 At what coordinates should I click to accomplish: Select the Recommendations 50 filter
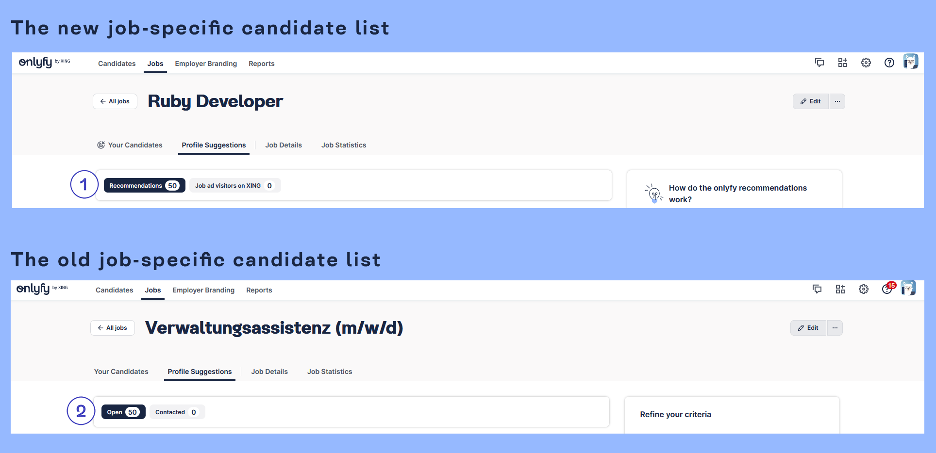[144, 186]
